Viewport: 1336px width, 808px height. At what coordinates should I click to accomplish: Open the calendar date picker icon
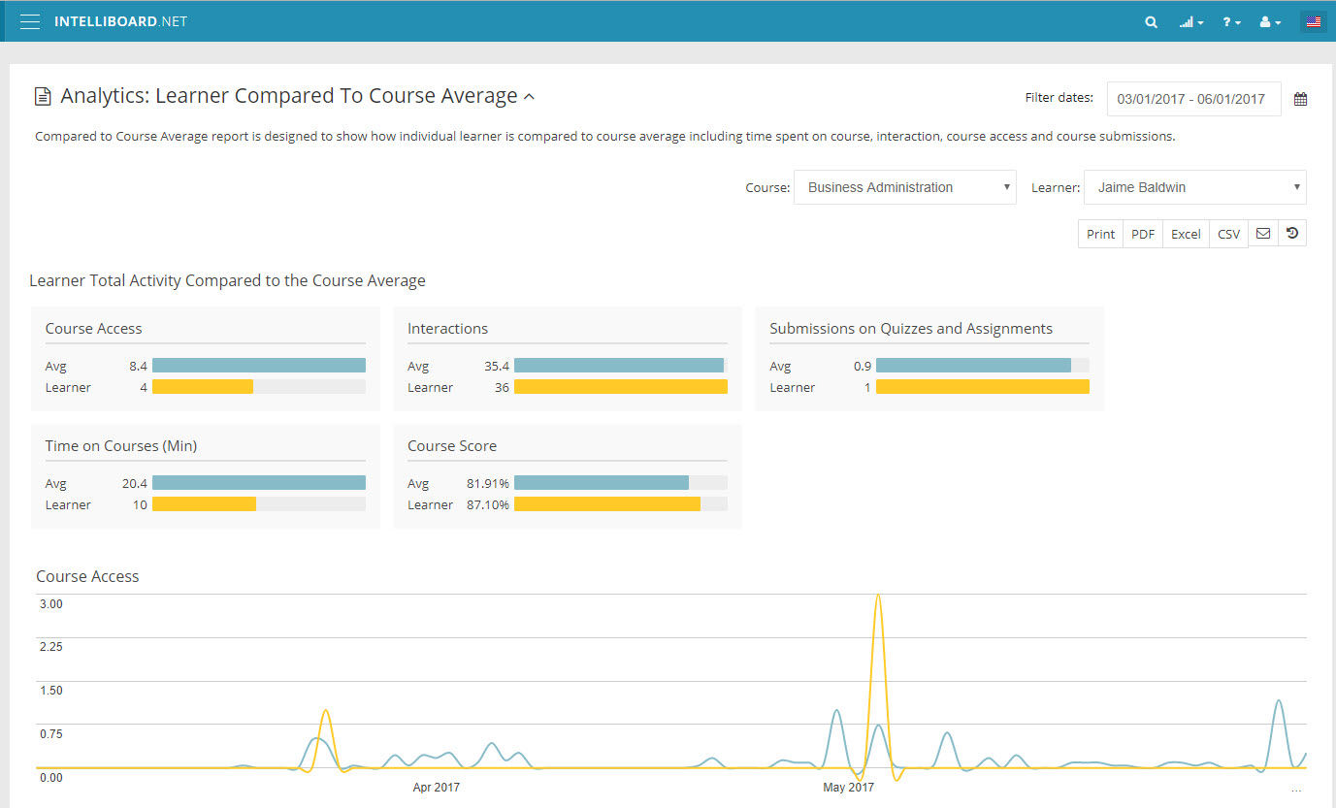click(1300, 99)
